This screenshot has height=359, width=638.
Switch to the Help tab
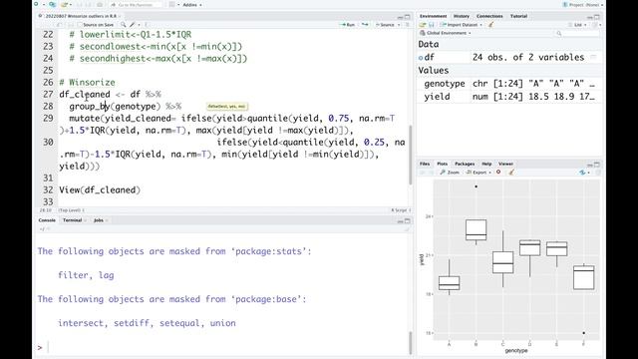click(486, 164)
